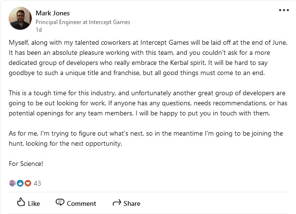The height and width of the screenshot is (214, 296).
Task: Click the '1d' post timestamp
Action: [x=39, y=30]
